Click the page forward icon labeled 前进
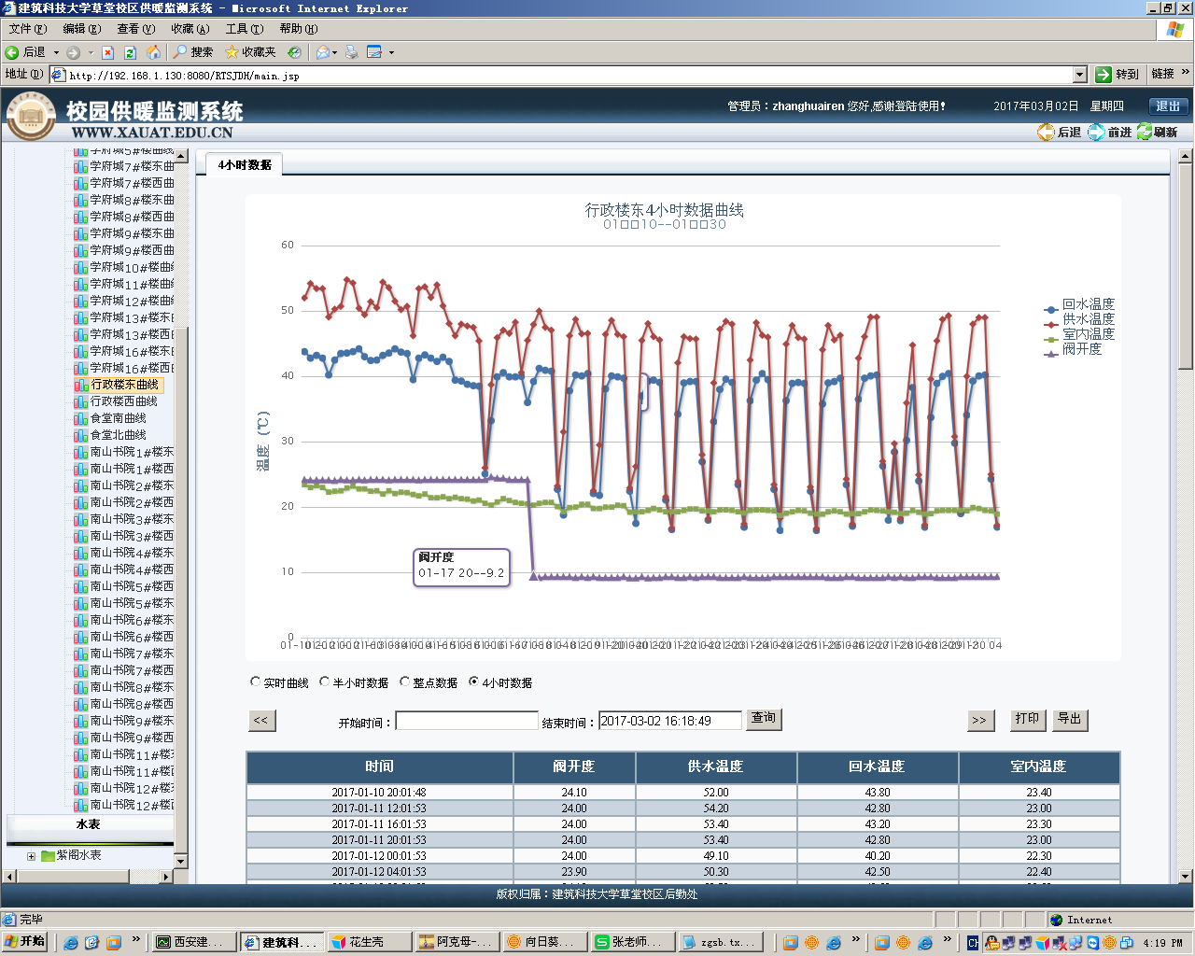1195x956 pixels. pyautogui.click(x=1109, y=133)
